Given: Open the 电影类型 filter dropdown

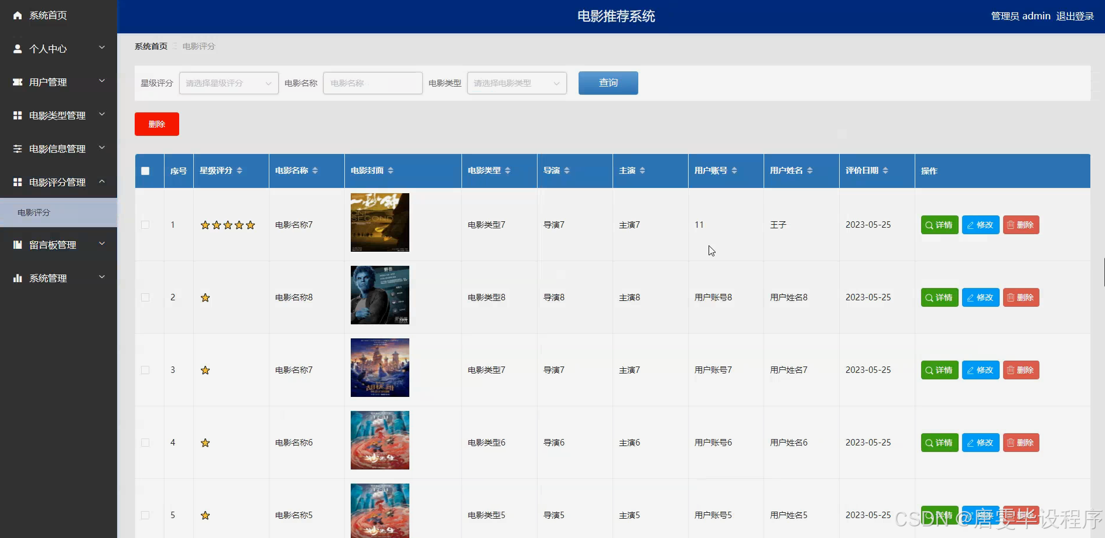Looking at the screenshot, I should point(517,83).
